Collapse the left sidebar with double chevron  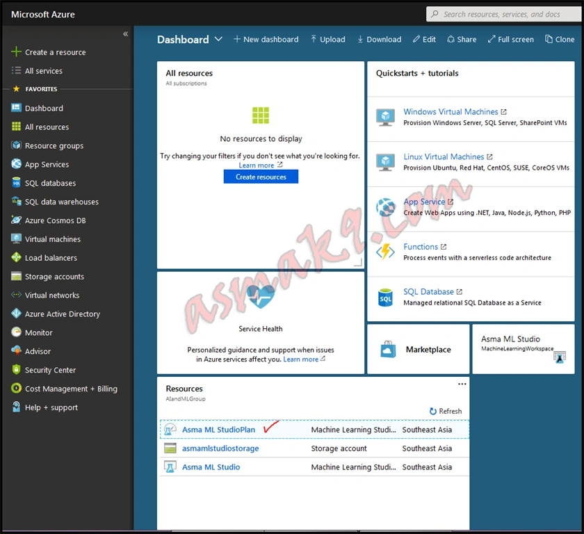[x=126, y=34]
